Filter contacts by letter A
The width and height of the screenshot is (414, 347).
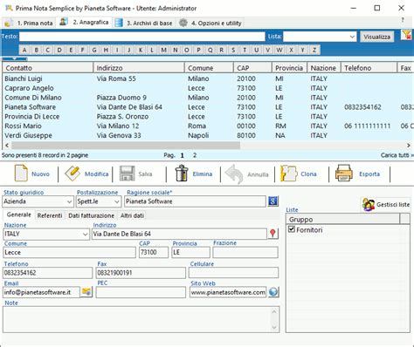pyautogui.click(x=24, y=50)
